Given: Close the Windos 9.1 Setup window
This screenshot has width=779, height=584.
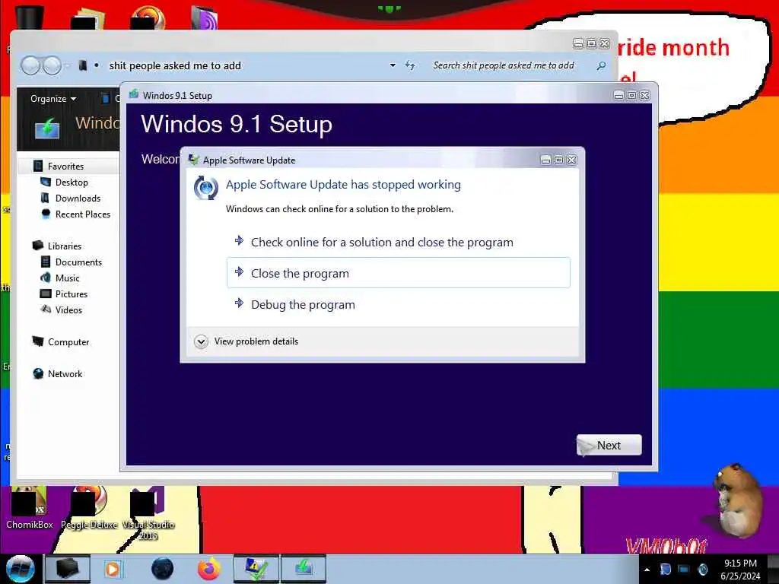Looking at the screenshot, I should (644, 95).
